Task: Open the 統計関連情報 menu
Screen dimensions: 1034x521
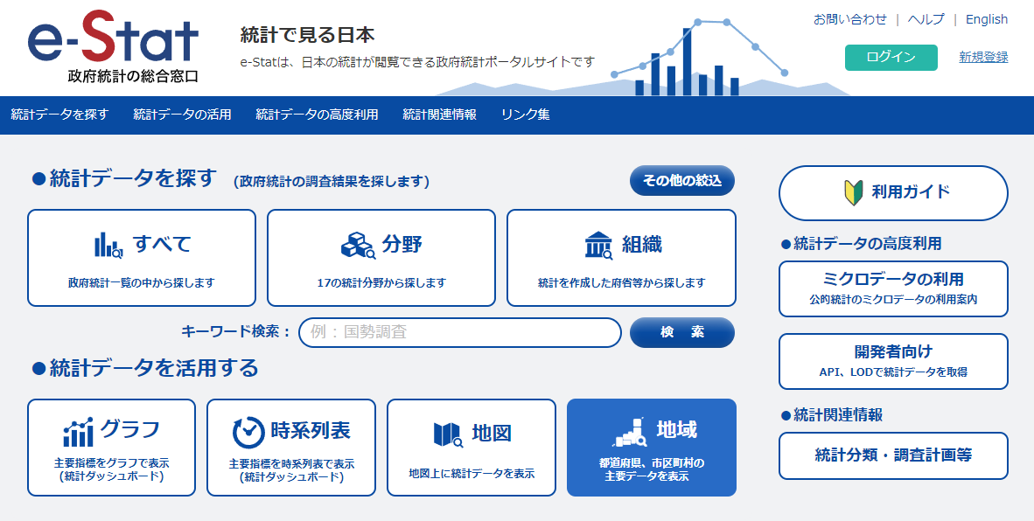Action: pyautogui.click(x=439, y=115)
